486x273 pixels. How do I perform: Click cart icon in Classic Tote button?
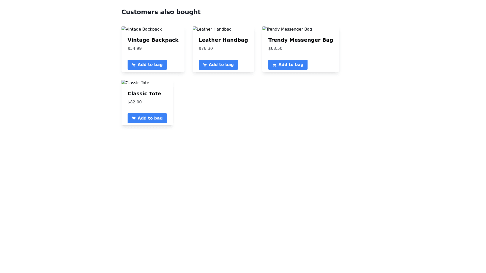[134, 118]
